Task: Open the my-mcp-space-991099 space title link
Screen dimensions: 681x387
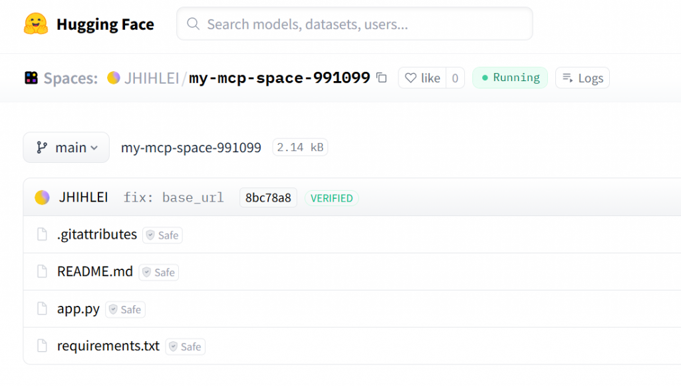Action: click(279, 78)
